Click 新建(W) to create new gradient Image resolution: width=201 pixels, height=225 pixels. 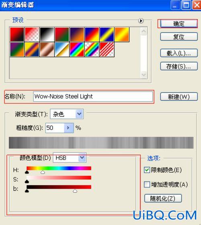tap(179, 97)
